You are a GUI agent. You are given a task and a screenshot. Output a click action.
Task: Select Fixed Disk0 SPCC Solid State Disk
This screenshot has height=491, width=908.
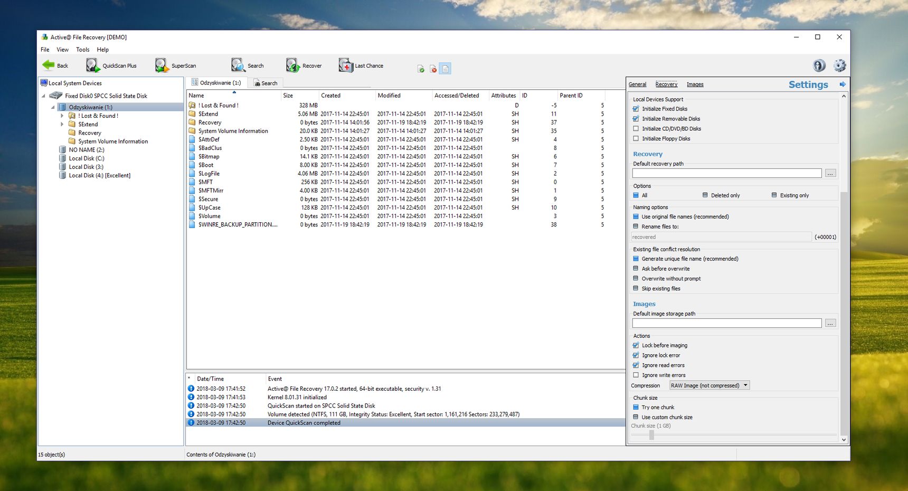coord(106,96)
